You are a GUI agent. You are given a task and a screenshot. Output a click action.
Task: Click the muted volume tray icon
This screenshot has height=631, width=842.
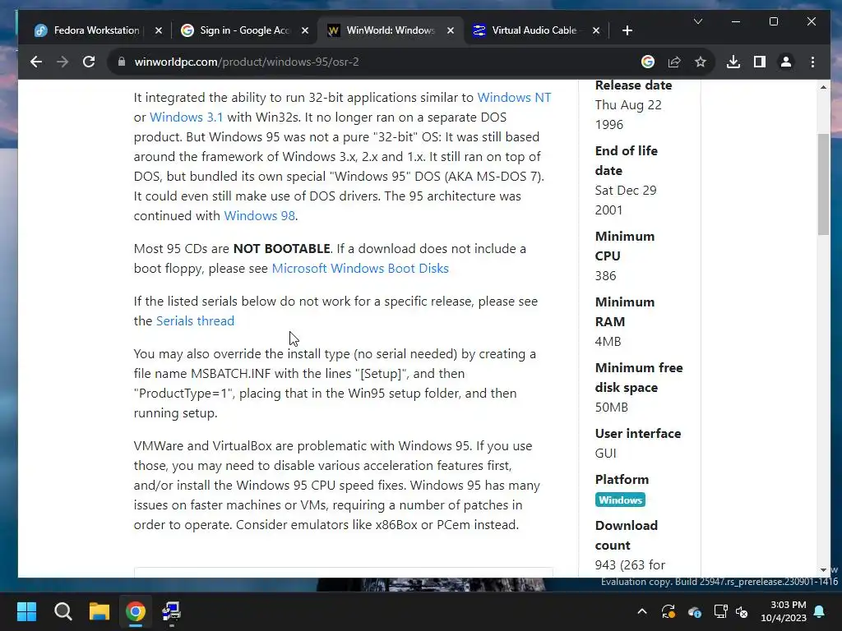click(742, 611)
